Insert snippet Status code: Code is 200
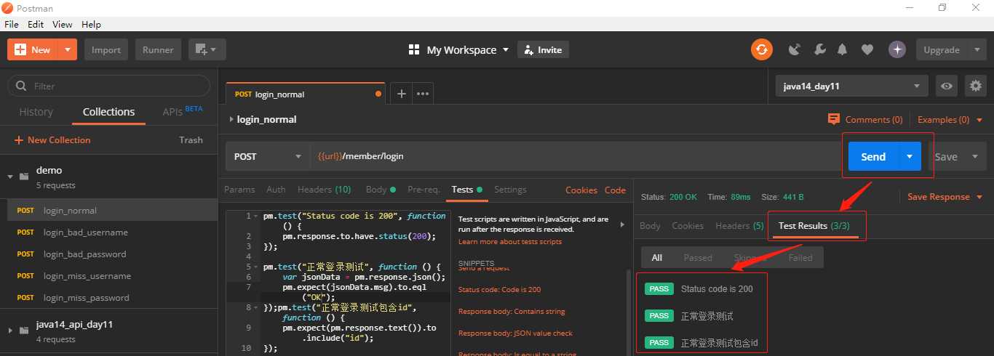Screen dimensions: 994x356 tap(499, 289)
